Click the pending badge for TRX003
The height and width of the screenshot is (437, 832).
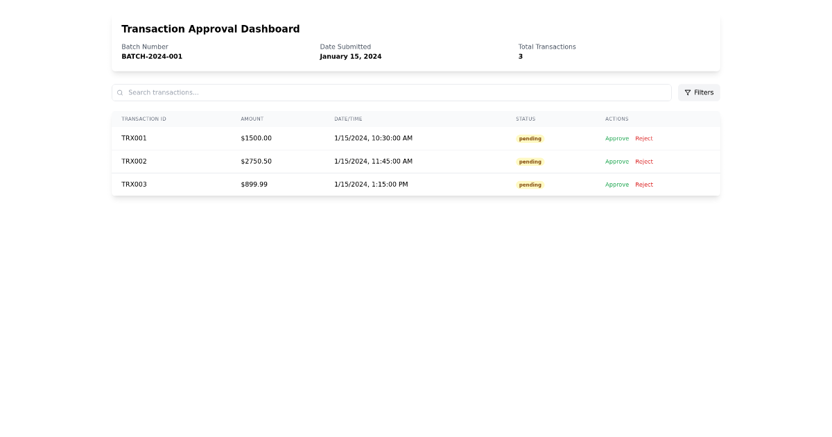(x=530, y=185)
